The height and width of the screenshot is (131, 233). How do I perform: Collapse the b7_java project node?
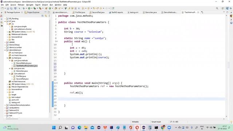pos(5,21)
